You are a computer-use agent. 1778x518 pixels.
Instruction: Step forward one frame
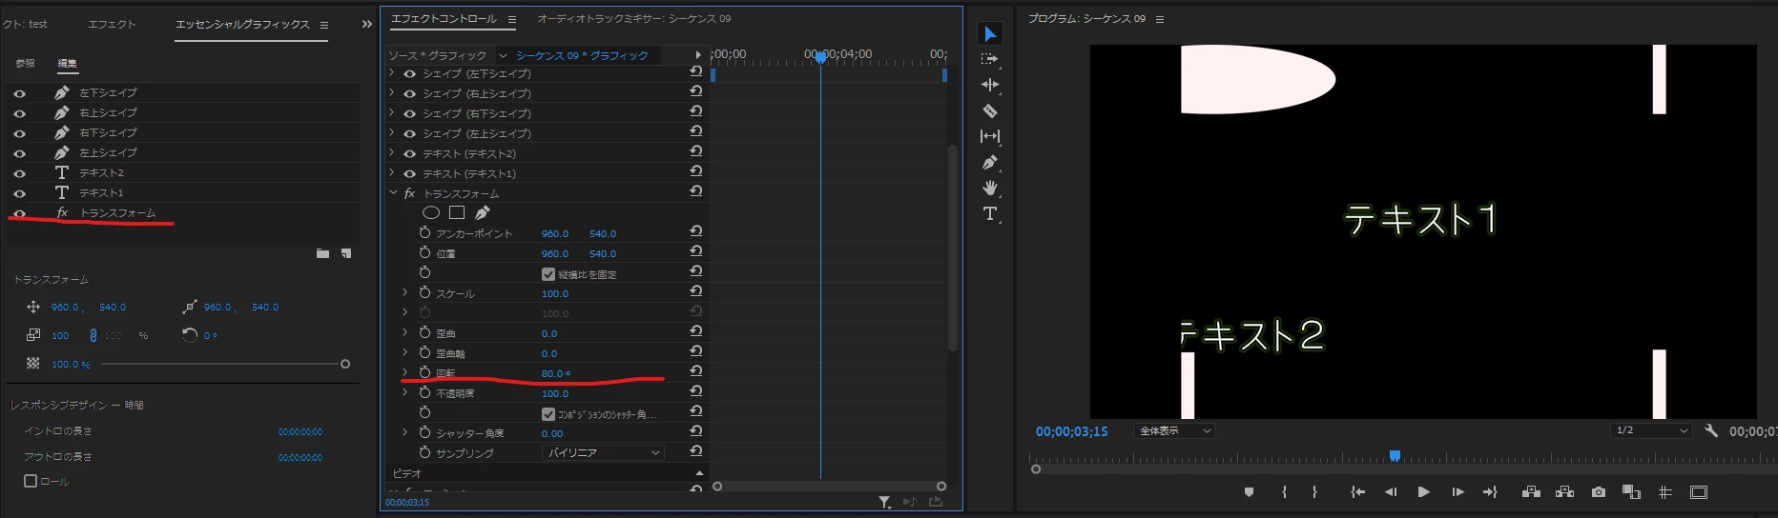[1458, 492]
